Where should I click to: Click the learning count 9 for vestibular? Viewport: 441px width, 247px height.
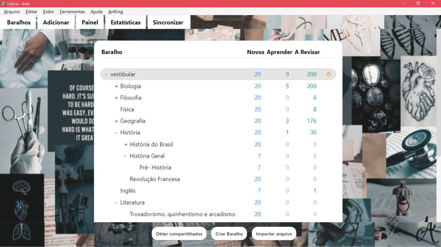pyautogui.click(x=287, y=74)
